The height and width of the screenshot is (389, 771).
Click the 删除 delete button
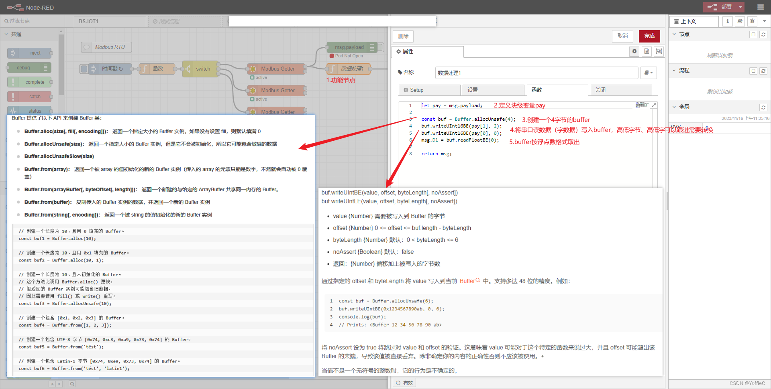tap(403, 36)
